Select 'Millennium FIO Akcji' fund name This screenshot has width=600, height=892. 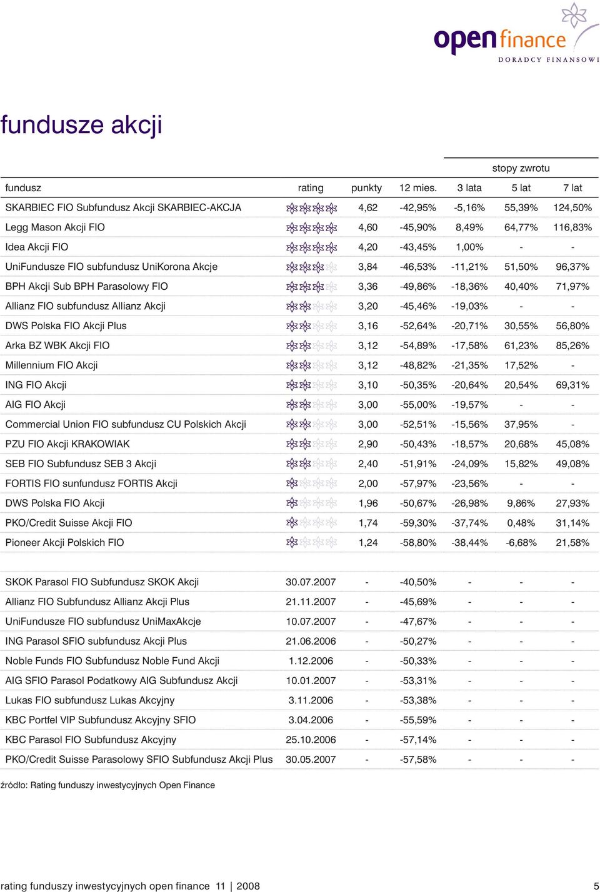pyautogui.click(x=51, y=365)
